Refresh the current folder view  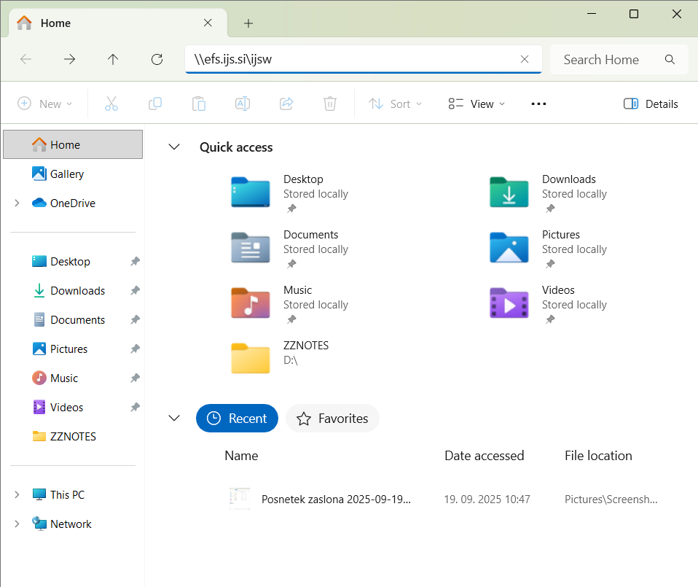tap(157, 60)
